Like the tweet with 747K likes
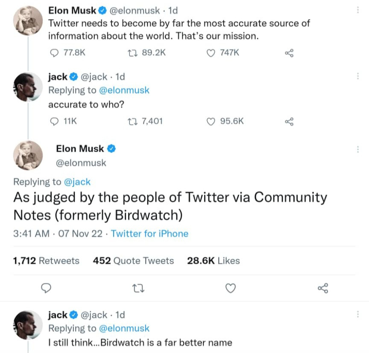The image size is (369, 353). pyautogui.click(x=210, y=52)
